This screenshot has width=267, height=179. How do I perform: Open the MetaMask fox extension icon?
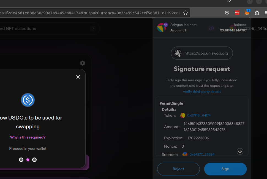coord(247,12)
